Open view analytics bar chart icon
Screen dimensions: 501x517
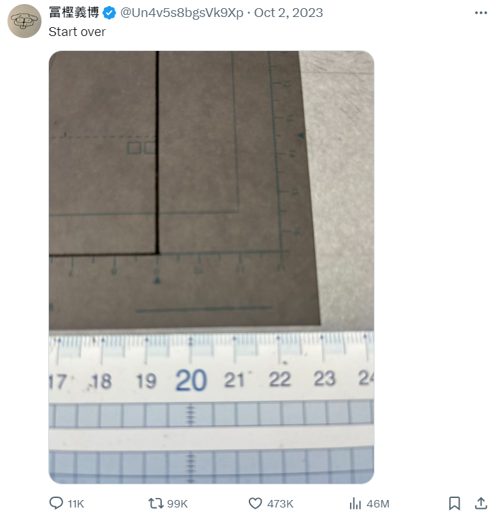point(356,503)
